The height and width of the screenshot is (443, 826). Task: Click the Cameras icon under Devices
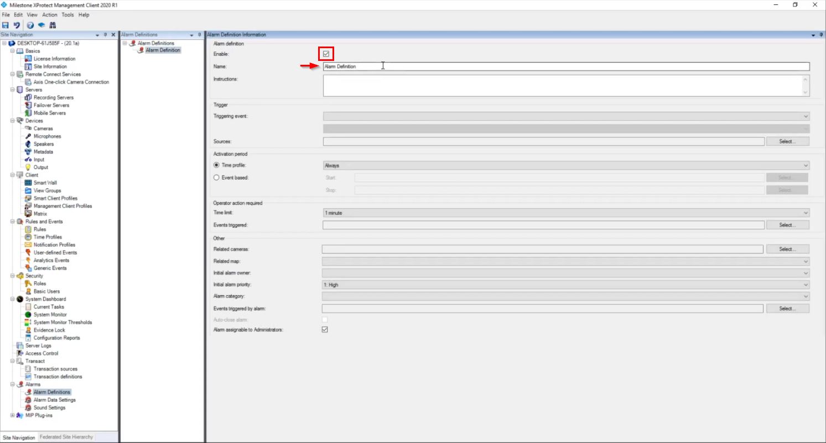29,128
